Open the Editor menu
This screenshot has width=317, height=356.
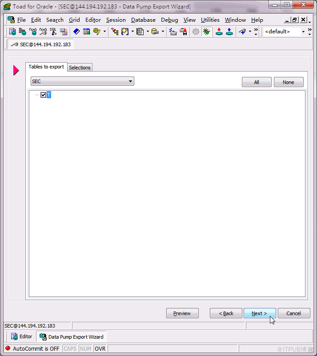[93, 20]
